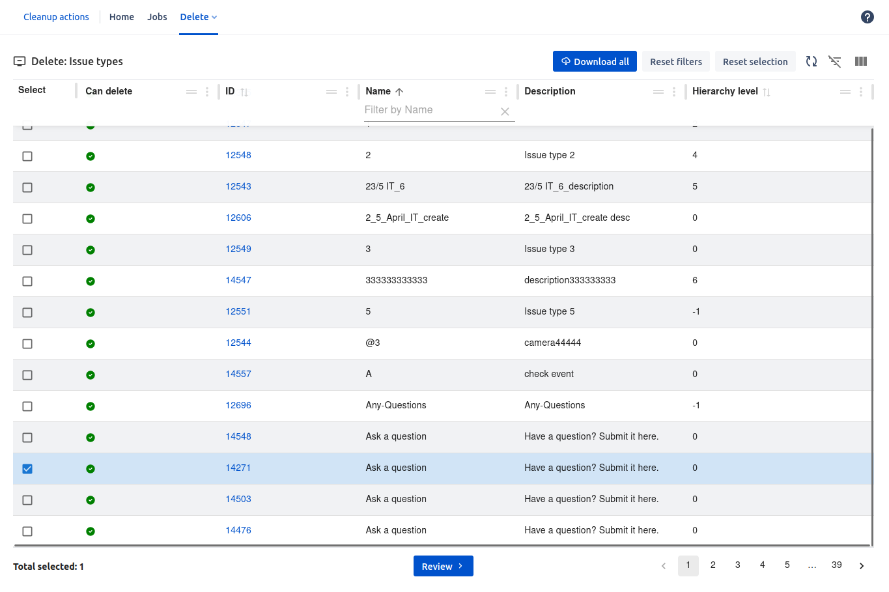This screenshot has width=889, height=592.
Task: Open Hierarchy level column options dots
Action: tap(861, 92)
